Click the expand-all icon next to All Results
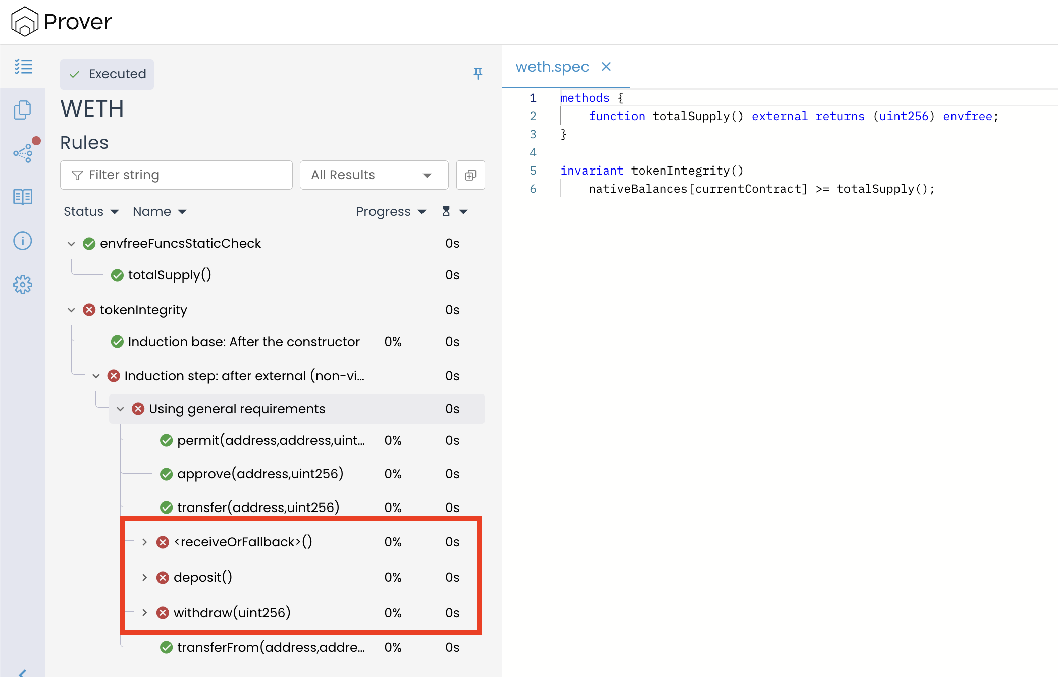This screenshot has width=1058, height=677. (470, 175)
